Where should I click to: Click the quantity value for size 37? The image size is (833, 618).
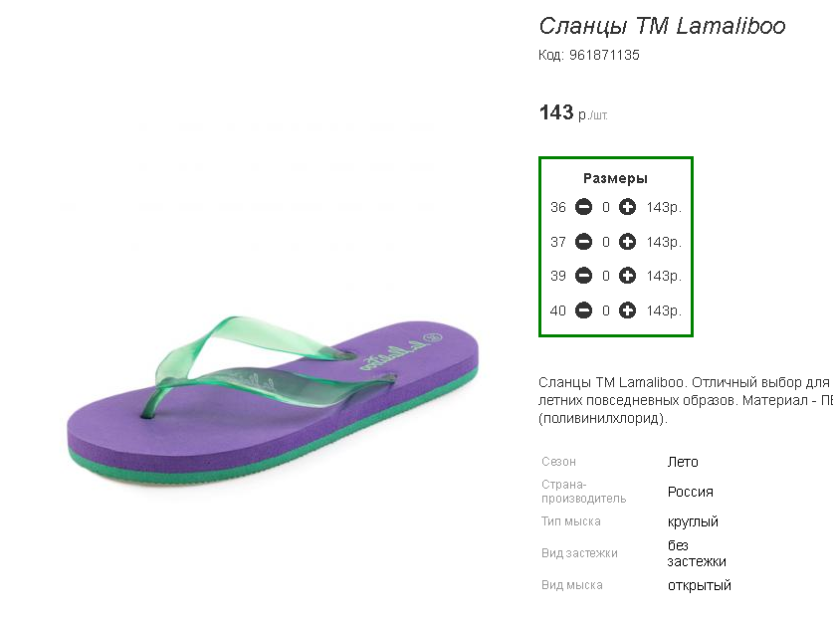coord(606,242)
